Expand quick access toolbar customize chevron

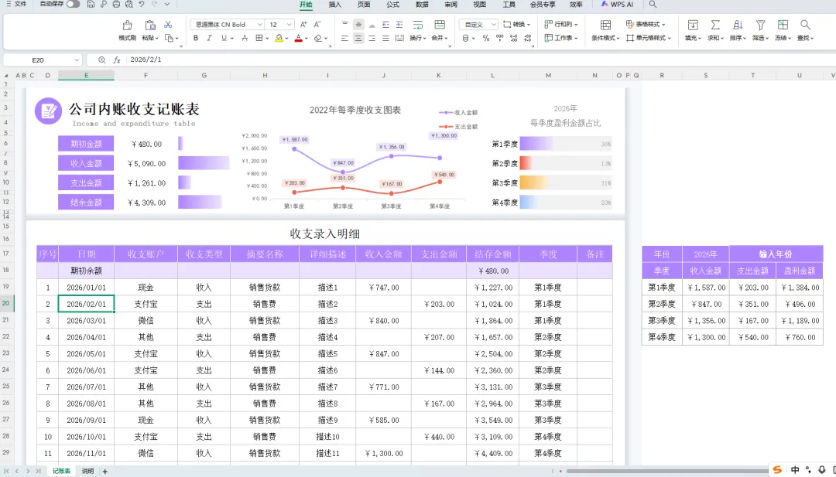[167, 5]
